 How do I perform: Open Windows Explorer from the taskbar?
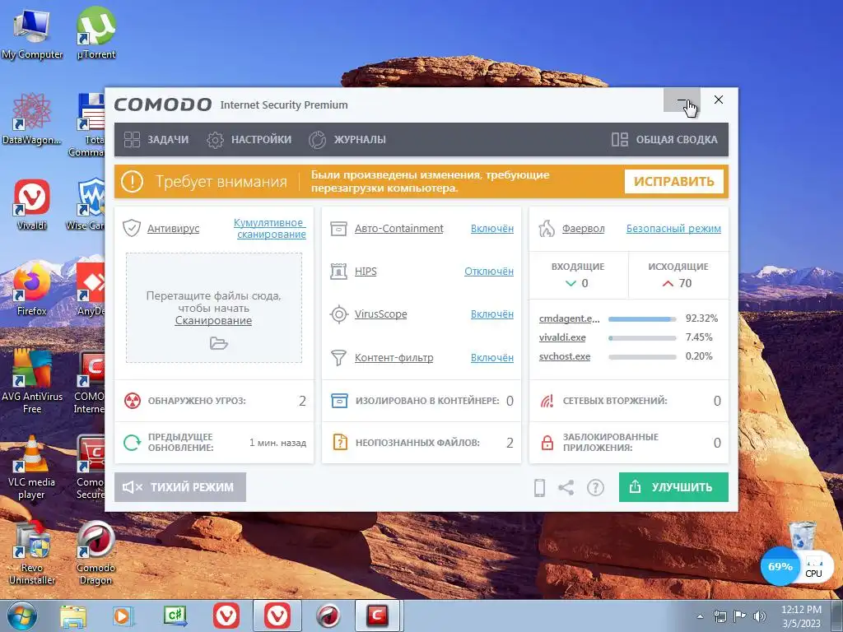click(73, 616)
